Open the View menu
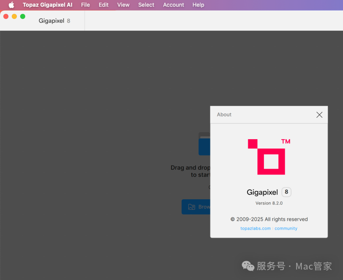 123,5
